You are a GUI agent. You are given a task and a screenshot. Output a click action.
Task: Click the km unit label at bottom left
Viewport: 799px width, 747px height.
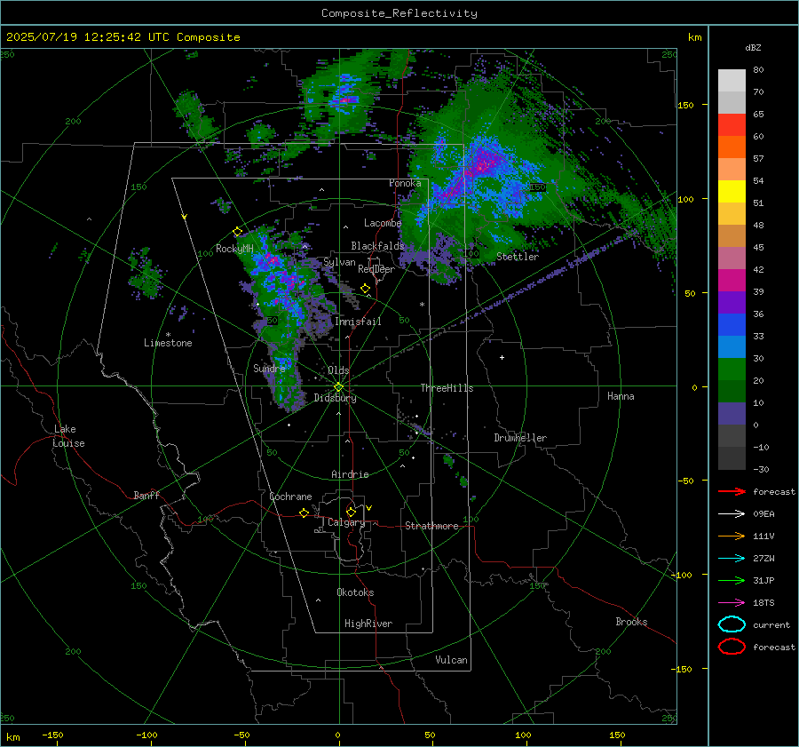click(x=12, y=737)
